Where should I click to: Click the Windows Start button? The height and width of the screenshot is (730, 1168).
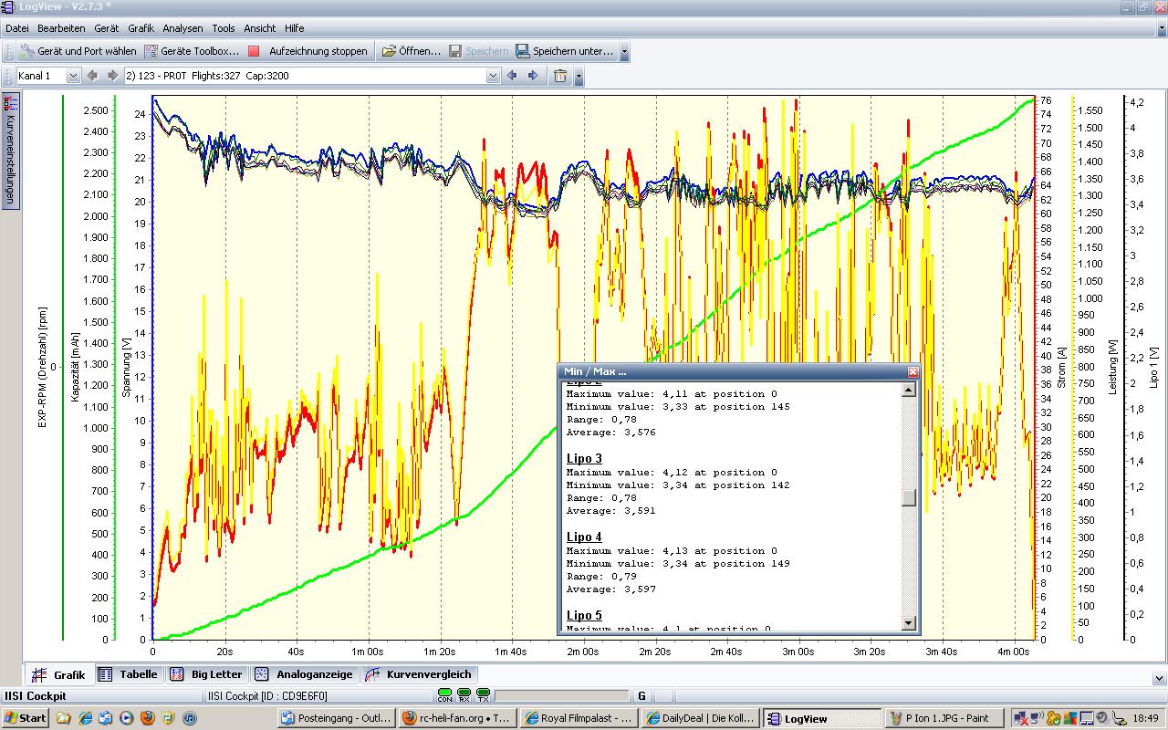pos(25,718)
